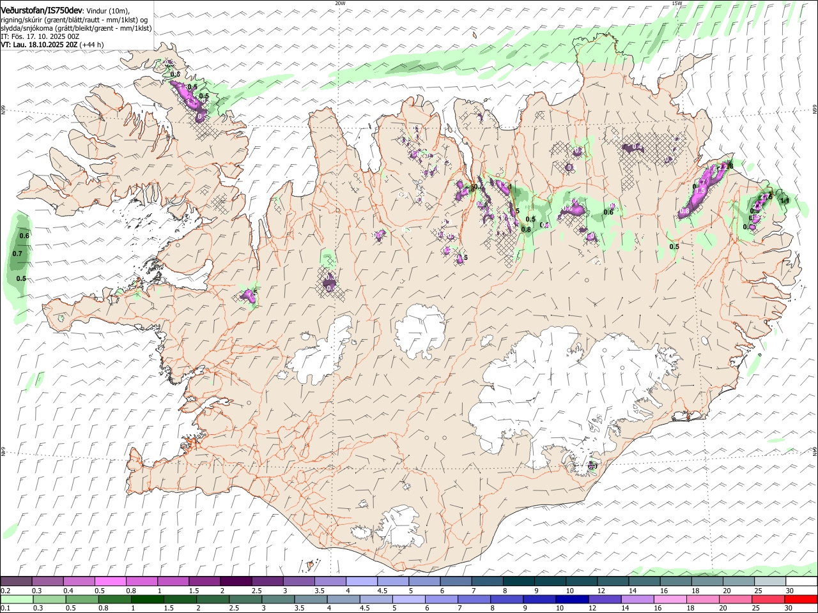The height and width of the screenshot is (613, 818).
Task: Click the palest green 0.1 rain legend swatch
Action: pyautogui.click(x=17, y=599)
